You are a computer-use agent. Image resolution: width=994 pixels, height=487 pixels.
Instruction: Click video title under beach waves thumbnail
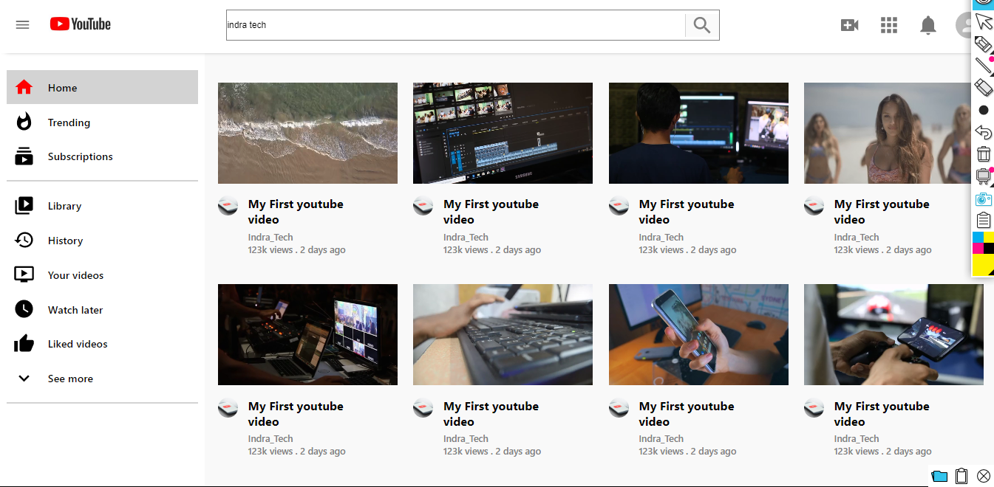(x=296, y=212)
